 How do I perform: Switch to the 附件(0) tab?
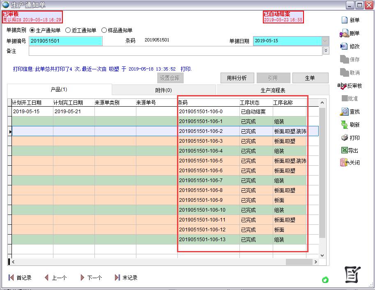point(163,90)
